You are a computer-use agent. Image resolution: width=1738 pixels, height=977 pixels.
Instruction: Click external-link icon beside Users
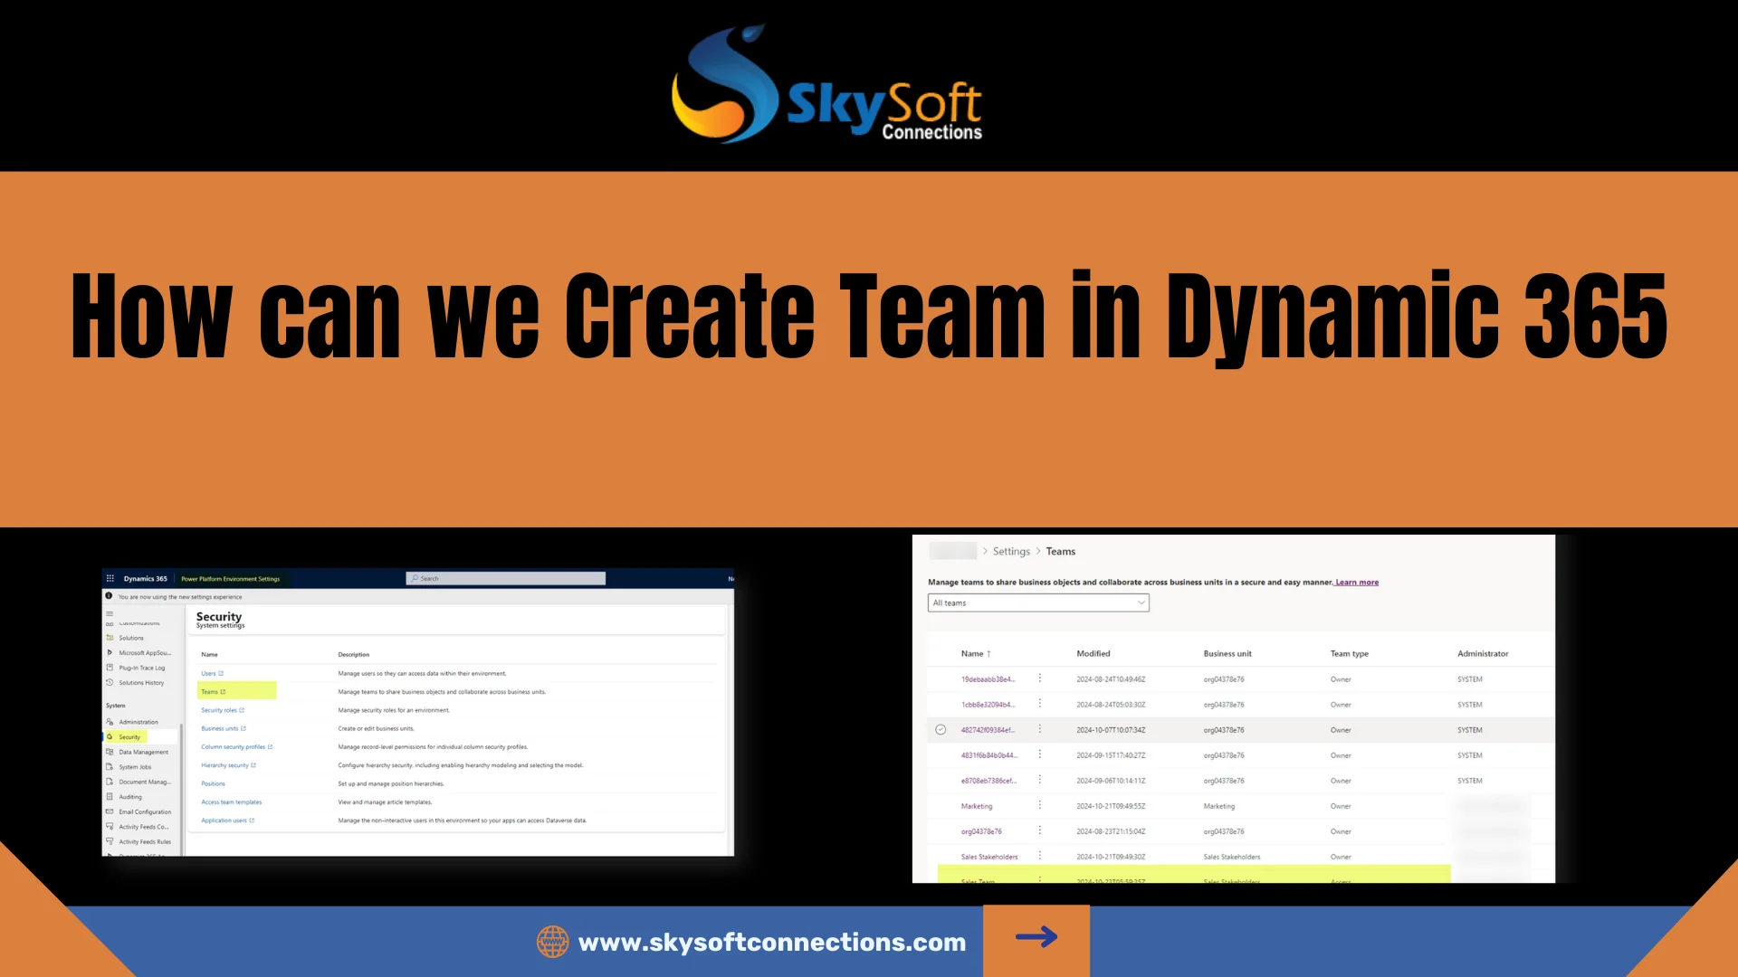pos(221,674)
